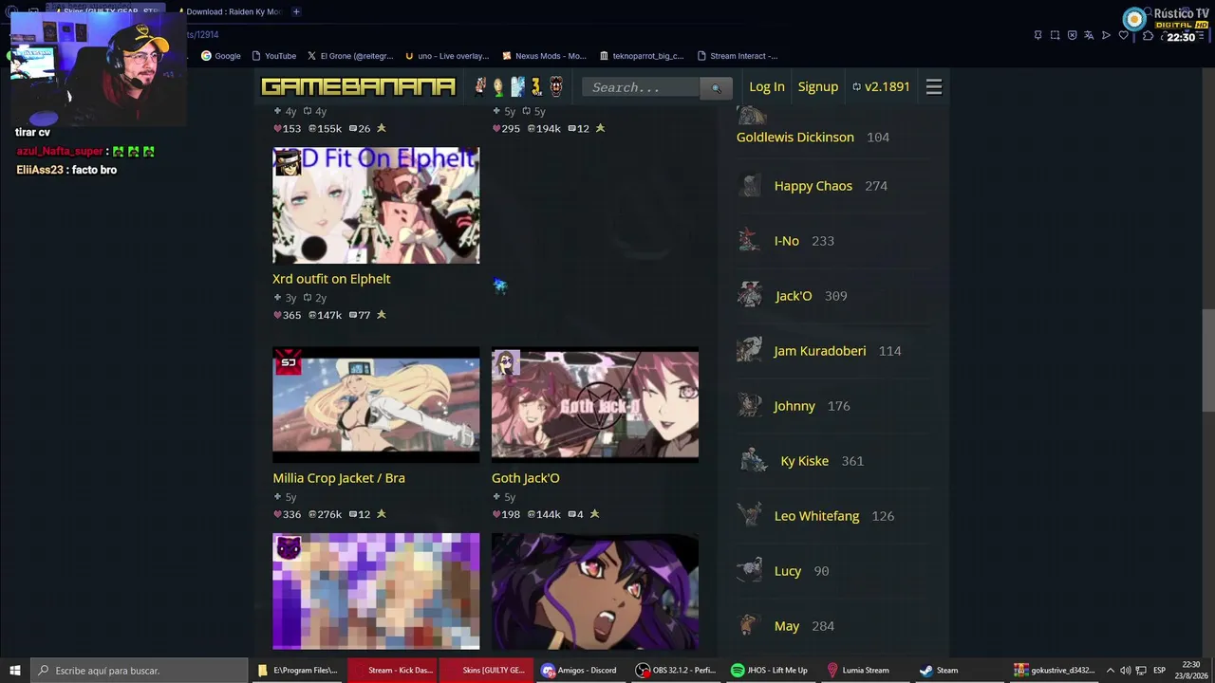
Task: Open Spotify JHOS Lift Me Up taskbar item
Action: pyautogui.click(x=770, y=671)
